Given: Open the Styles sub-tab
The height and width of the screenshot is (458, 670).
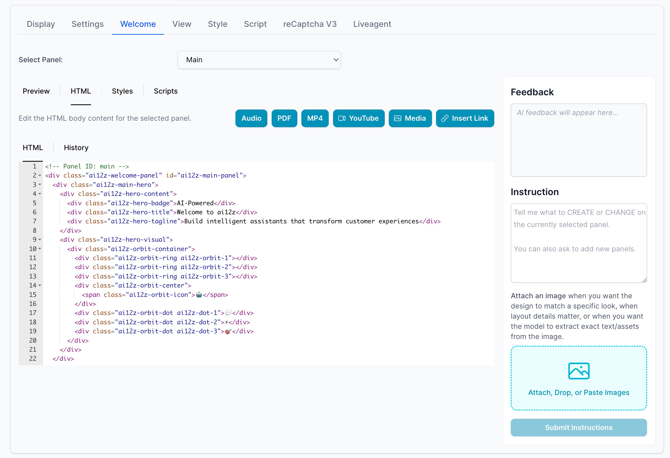Looking at the screenshot, I should click(122, 91).
